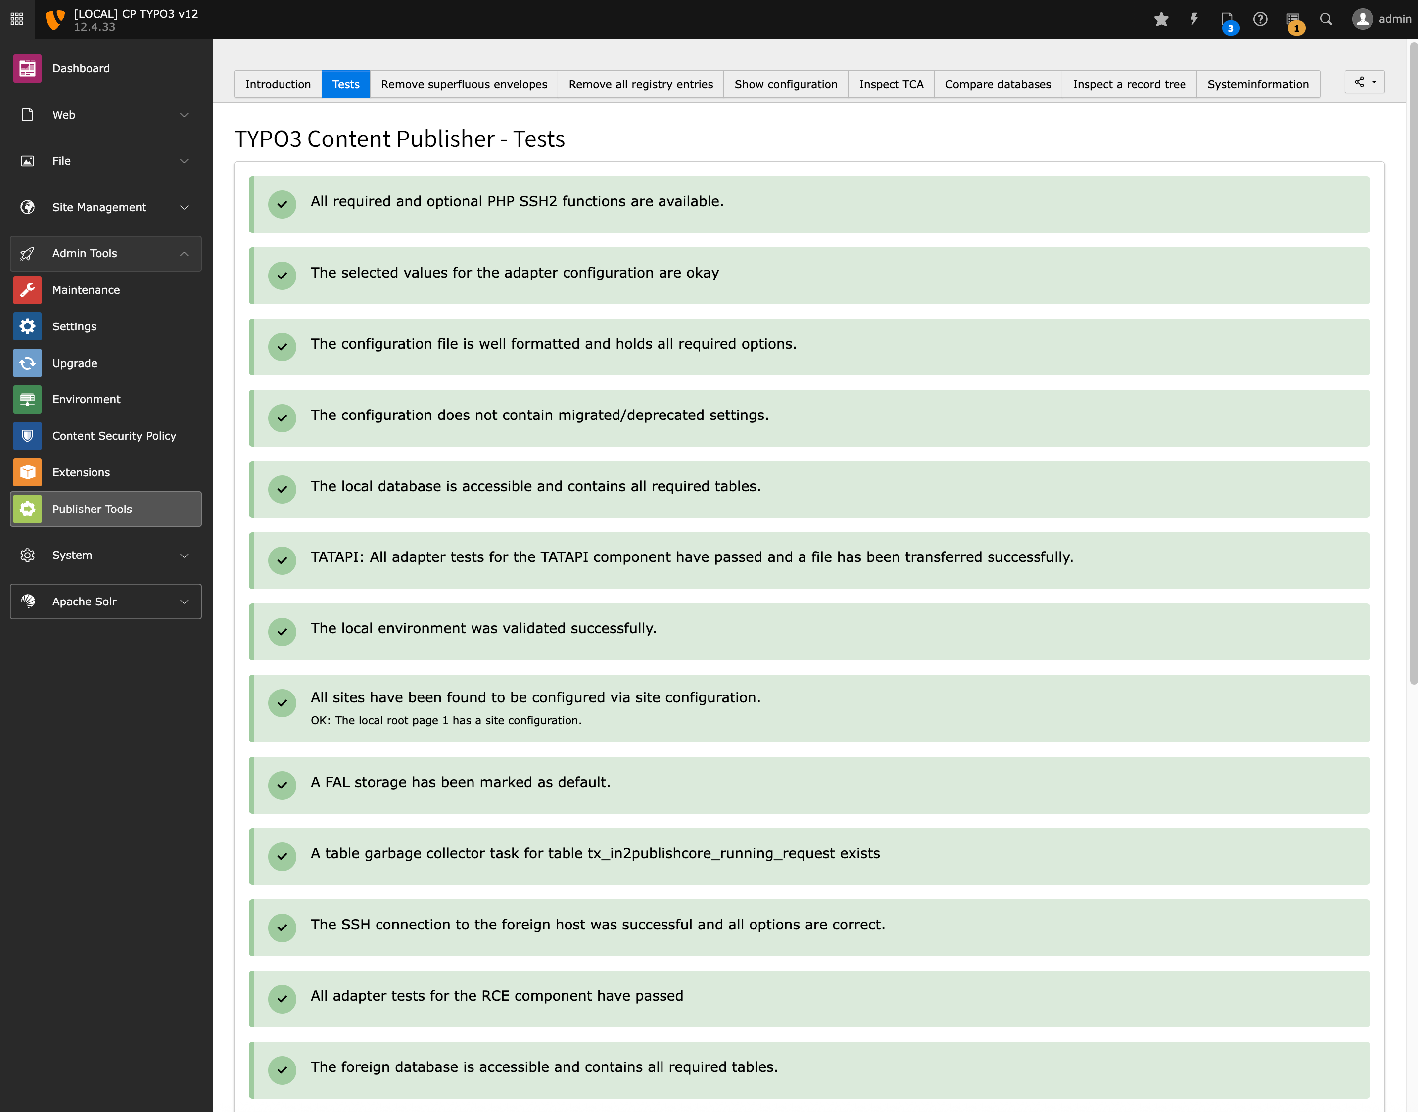The width and height of the screenshot is (1418, 1112).
Task: Click the Web page icon
Action: (x=27, y=115)
